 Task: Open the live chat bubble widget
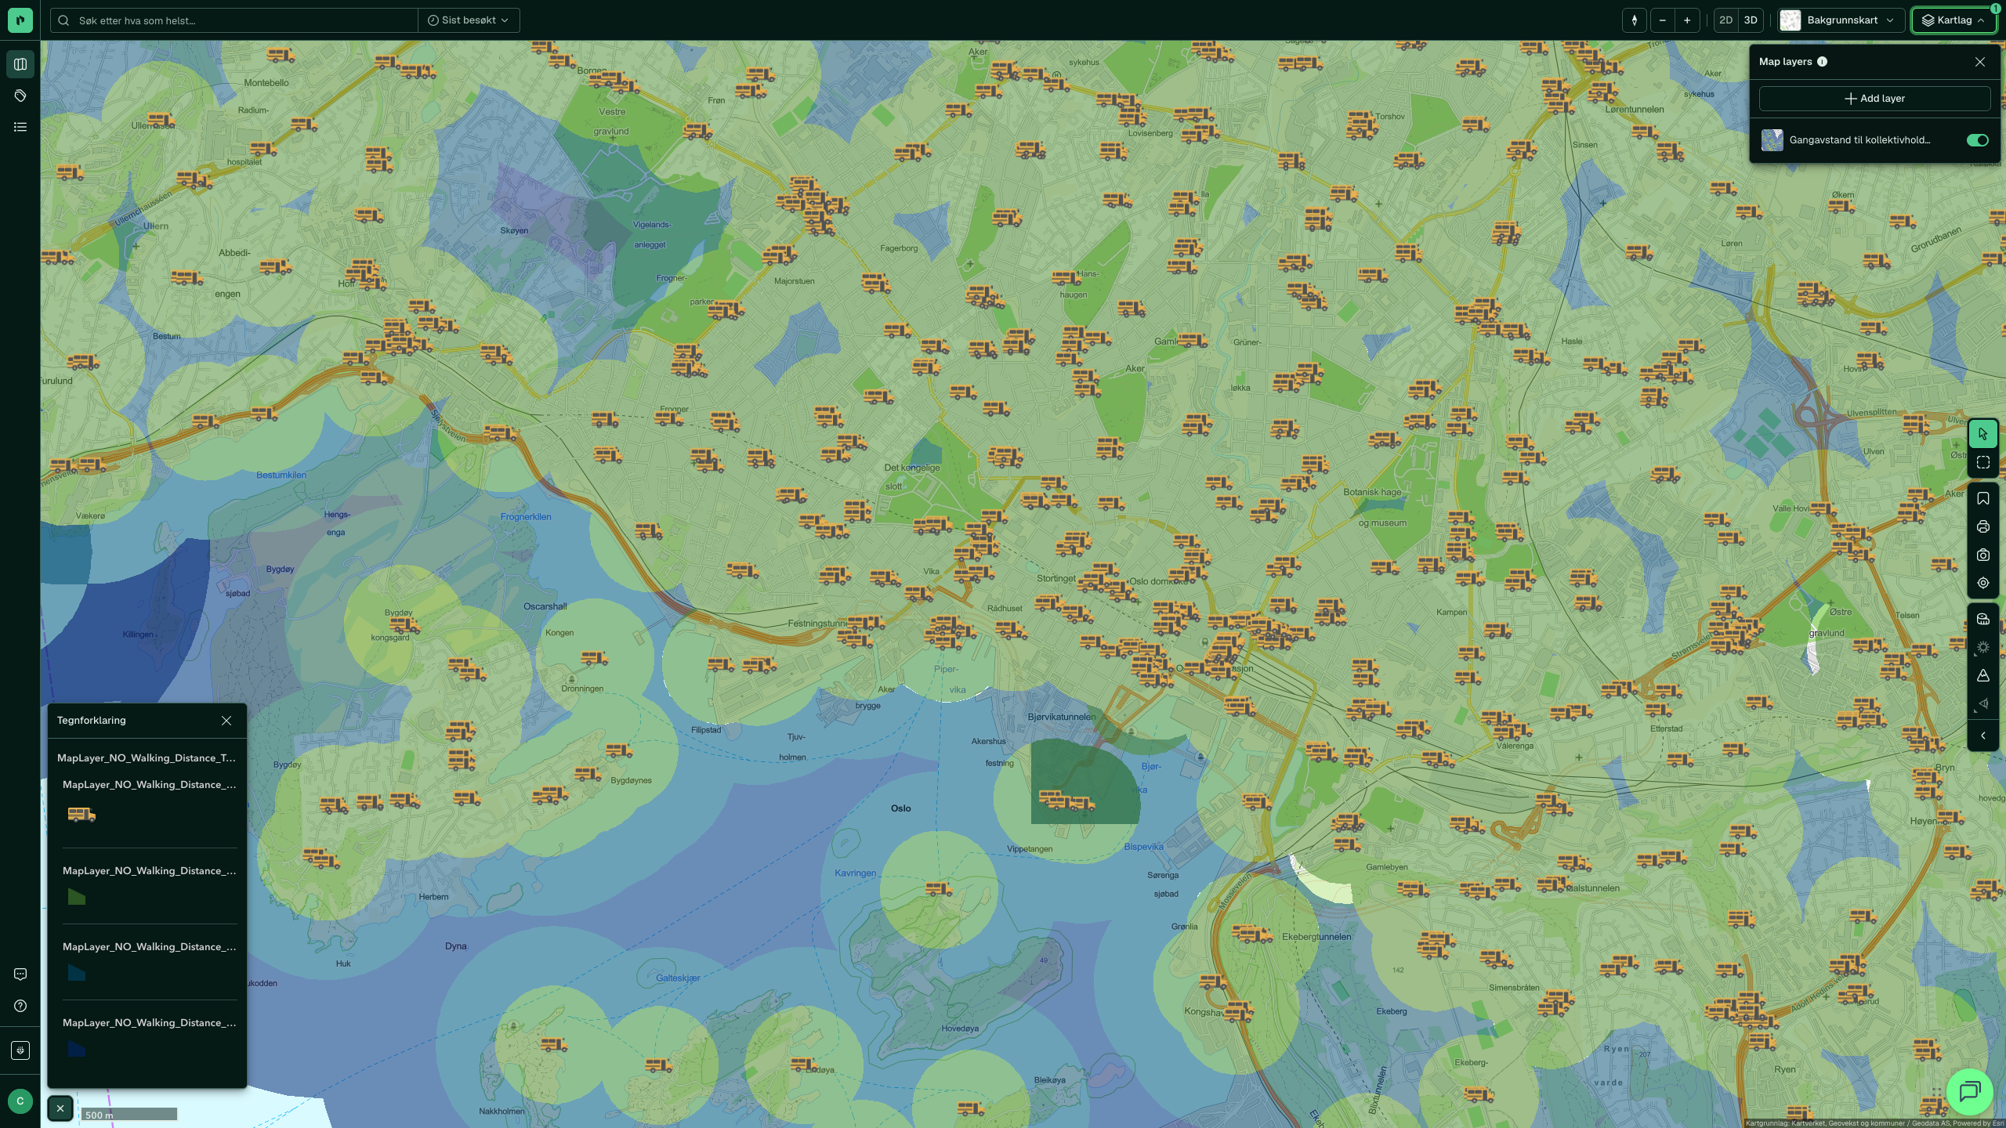tap(1970, 1091)
